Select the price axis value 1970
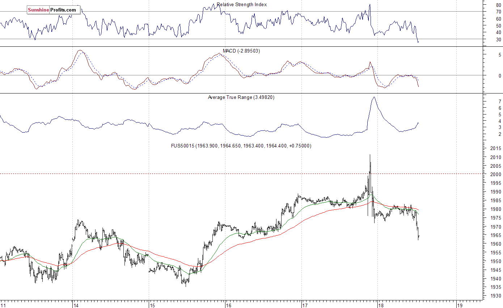Viewport: 503px width, 308px height. click(496, 227)
